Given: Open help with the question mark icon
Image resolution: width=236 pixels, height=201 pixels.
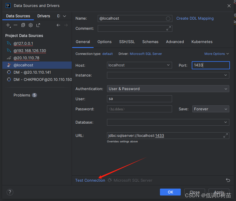Looking at the screenshot, I should click(10, 192).
